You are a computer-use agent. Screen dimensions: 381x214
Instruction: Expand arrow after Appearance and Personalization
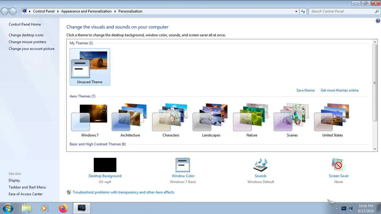[115, 11]
